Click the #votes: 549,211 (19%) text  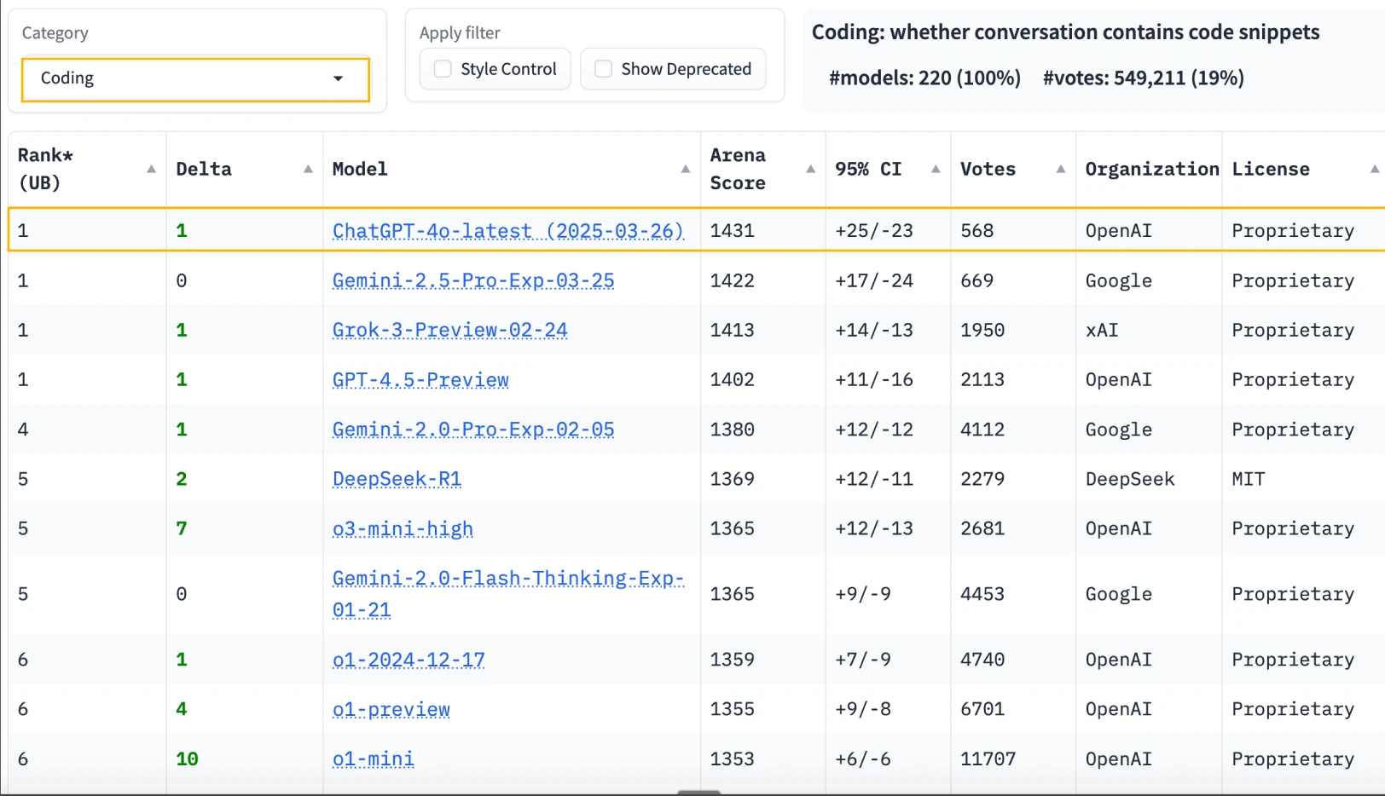click(x=1144, y=78)
